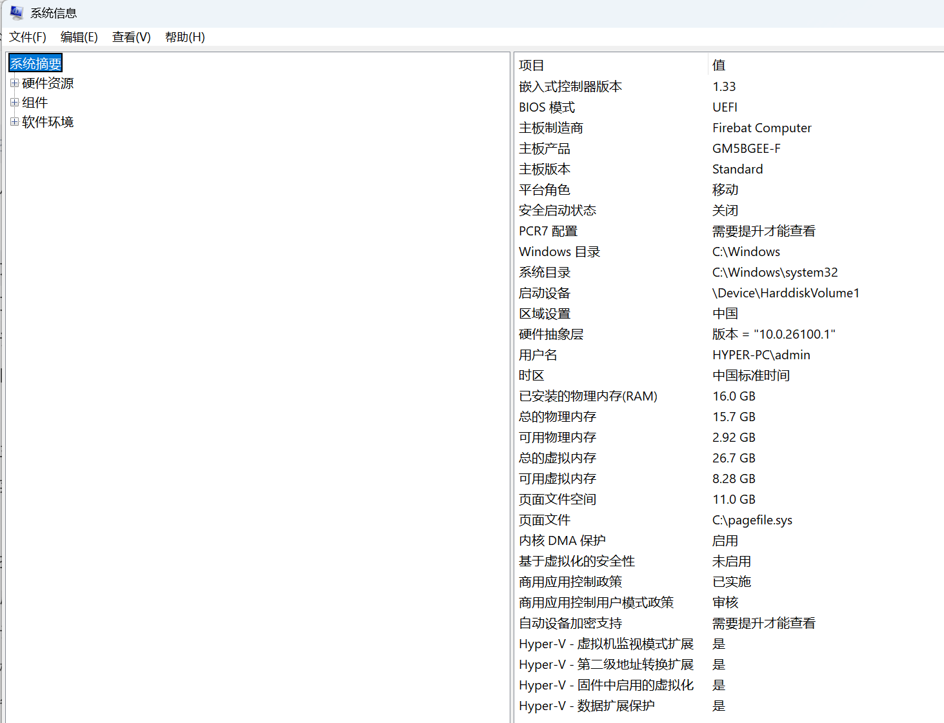Select the 时区 row
The image size is (944, 723).
(729, 375)
